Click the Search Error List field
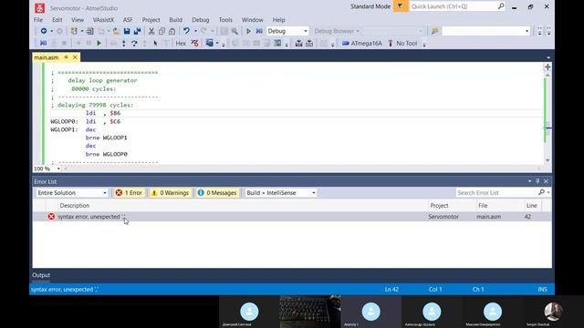This screenshot has width=584, height=328. (496, 192)
